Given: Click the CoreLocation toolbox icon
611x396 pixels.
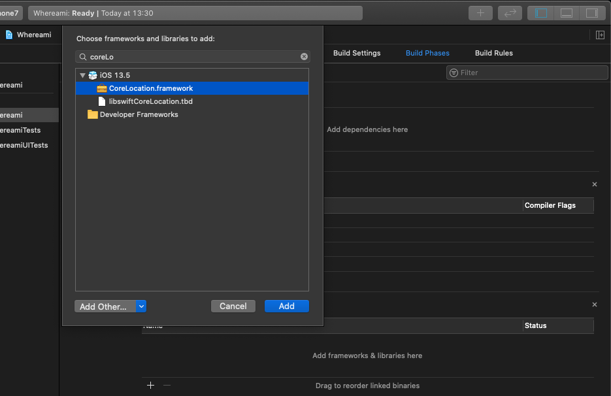Looking at the screenshot, I should [x=102, y=88].
